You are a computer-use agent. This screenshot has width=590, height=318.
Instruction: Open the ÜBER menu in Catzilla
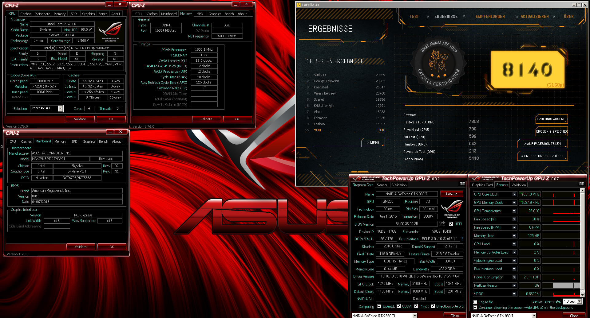tap(569, 17)
